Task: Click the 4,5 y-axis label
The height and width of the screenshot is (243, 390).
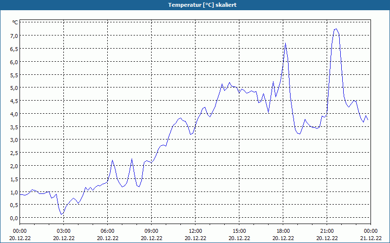Action: [x=14, y=101]
